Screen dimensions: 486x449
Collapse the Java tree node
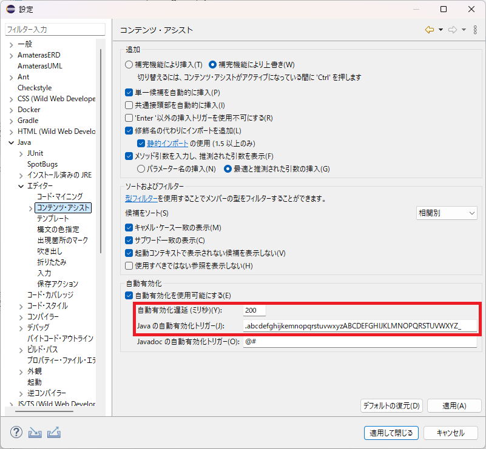[11, 142]
